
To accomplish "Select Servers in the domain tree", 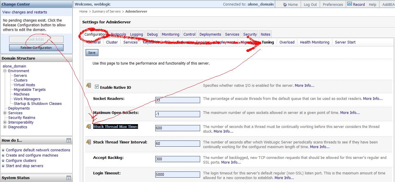I will (x=20, y=75).
